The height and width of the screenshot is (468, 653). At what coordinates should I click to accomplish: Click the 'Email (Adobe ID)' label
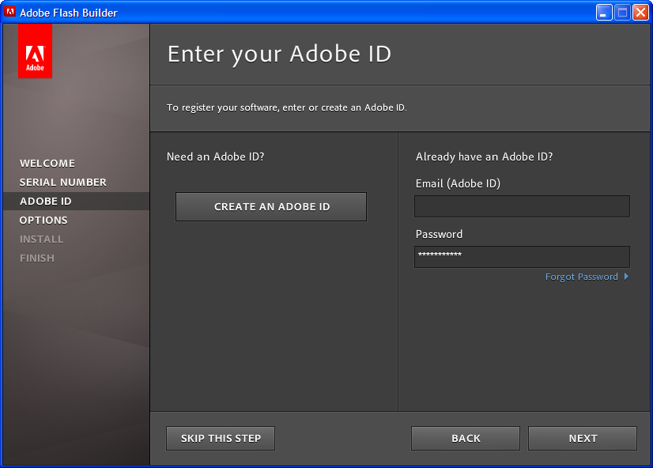click(458, 183)
